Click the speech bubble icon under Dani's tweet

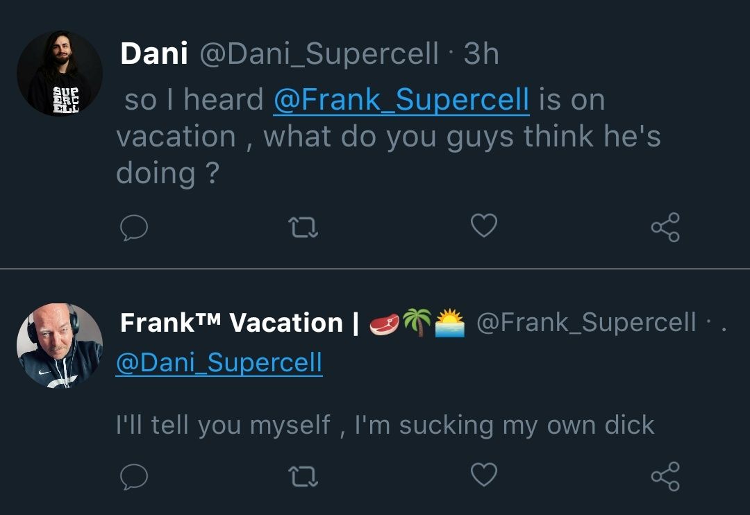coord(134,226)
